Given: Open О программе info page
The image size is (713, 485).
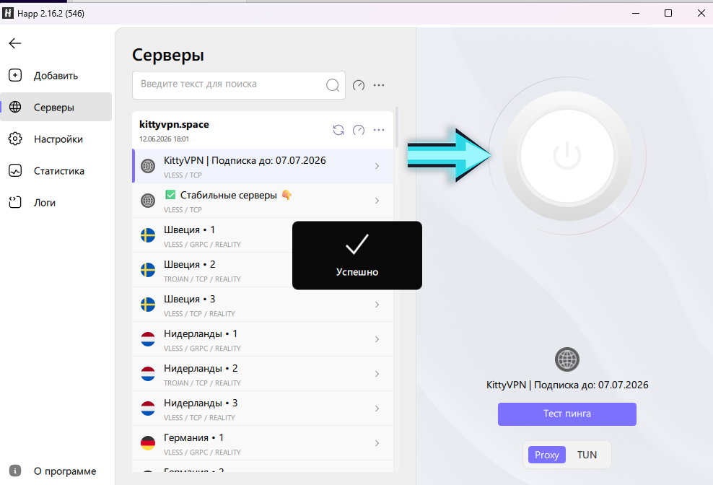Looking at the screenshot, I should click(56, 471).
